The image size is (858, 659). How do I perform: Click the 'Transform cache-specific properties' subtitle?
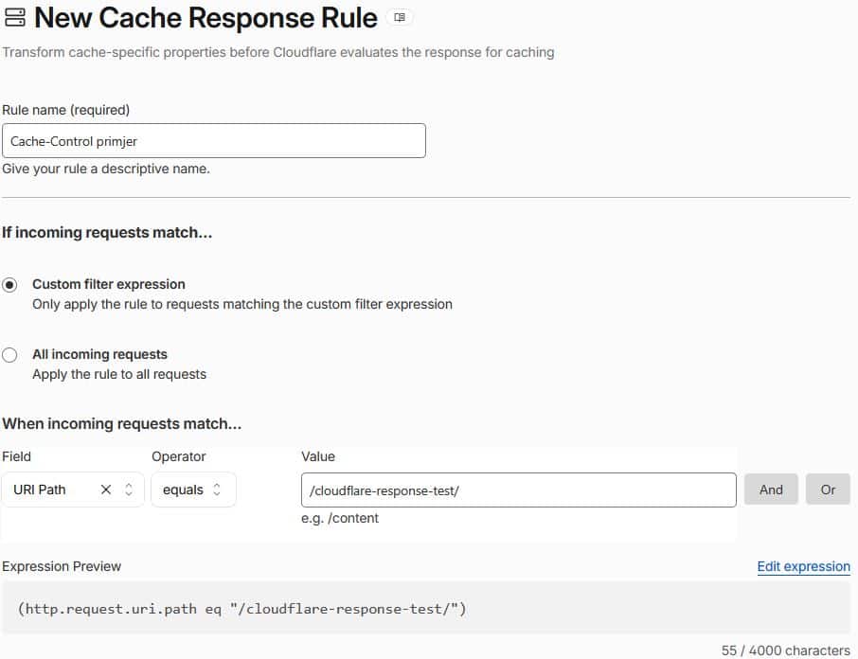[278, 52]
